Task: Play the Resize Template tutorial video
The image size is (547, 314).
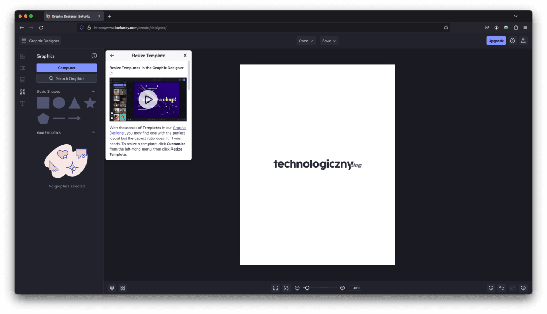Action: 148,99
